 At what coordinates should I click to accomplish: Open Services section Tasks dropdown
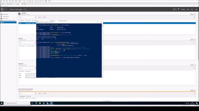(193, 65)
